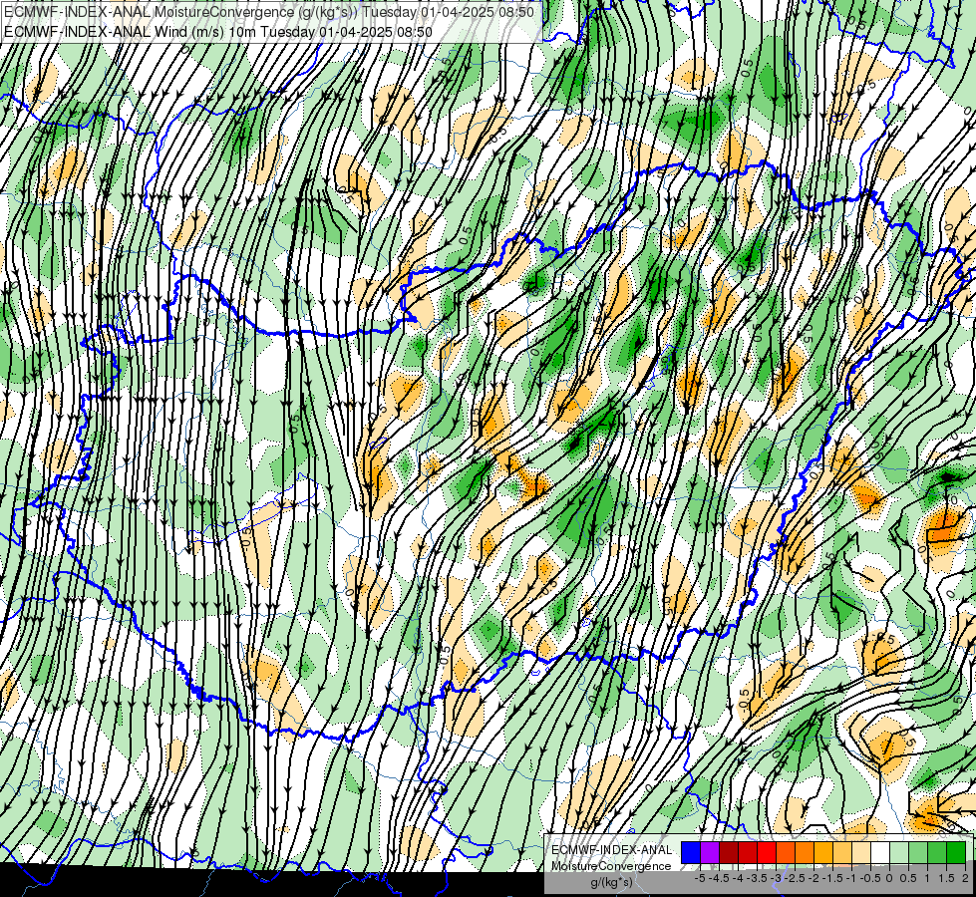The height and width of the screenshot is (897, 976).
Task: Select the darkest green swatch ending at 2
Action: tap(956, 853)
